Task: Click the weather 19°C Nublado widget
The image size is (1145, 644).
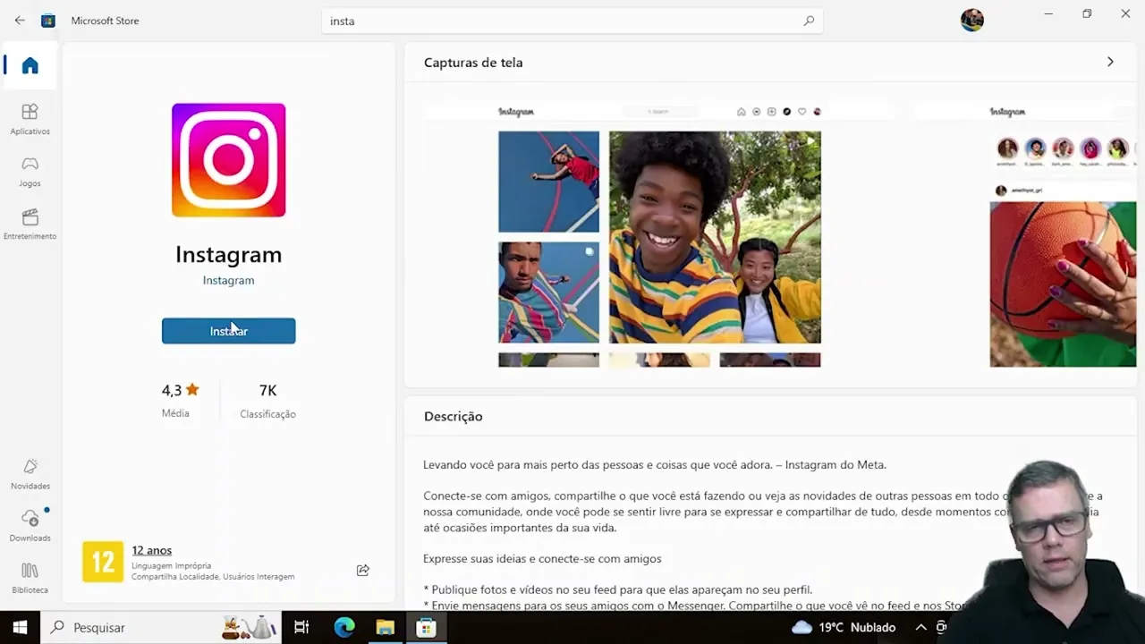Action: point(844,627)
